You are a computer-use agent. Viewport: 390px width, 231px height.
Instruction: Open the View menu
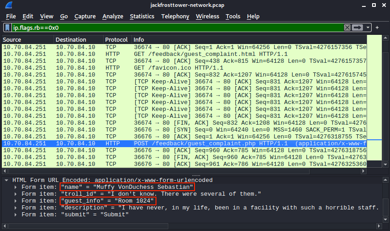click(46, 16)
